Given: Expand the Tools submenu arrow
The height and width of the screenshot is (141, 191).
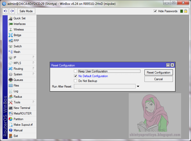Looking at the screenshot, I should pyautogui.click(x=34, y=102).
